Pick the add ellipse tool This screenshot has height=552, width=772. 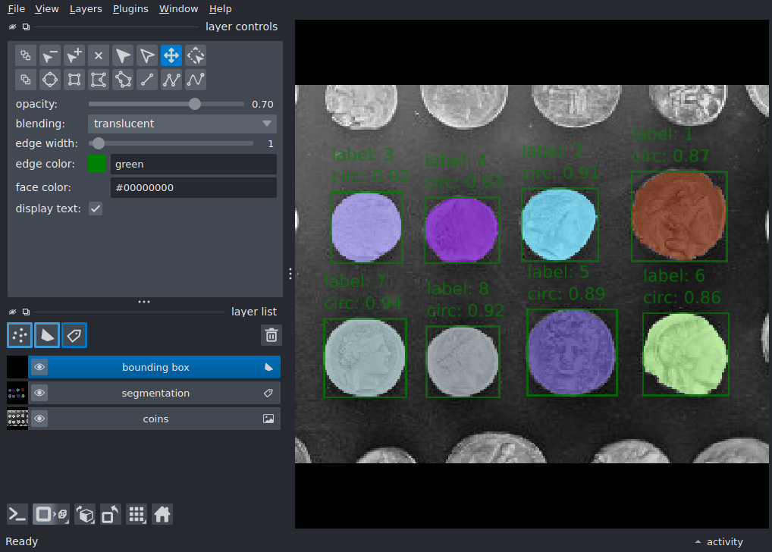click(x=50, y=80)
